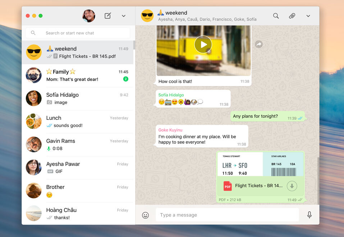Play the yellow tram video
This screenshot has height=237, width=344.
click(203, 44)
